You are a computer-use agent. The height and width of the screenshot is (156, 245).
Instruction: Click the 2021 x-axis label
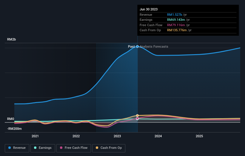click(35, 136)
